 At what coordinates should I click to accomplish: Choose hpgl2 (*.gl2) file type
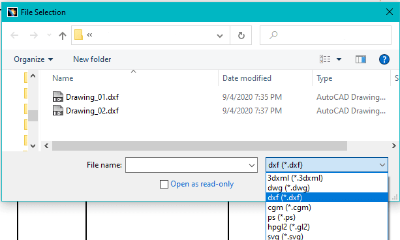click(327, 227)
